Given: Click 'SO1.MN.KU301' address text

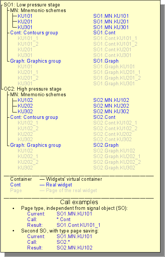Looking at the screenshot, I should click(x=111, y=27).
